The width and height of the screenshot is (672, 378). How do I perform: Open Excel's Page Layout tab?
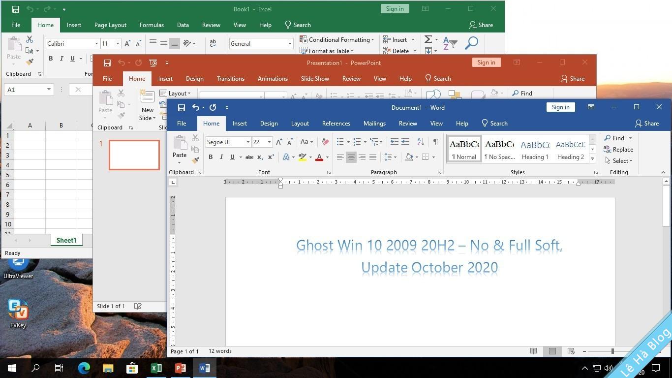point(110,25)
